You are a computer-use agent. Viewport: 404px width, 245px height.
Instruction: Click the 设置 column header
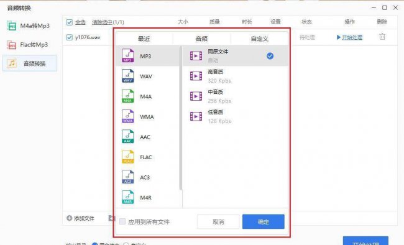point(275,22)
